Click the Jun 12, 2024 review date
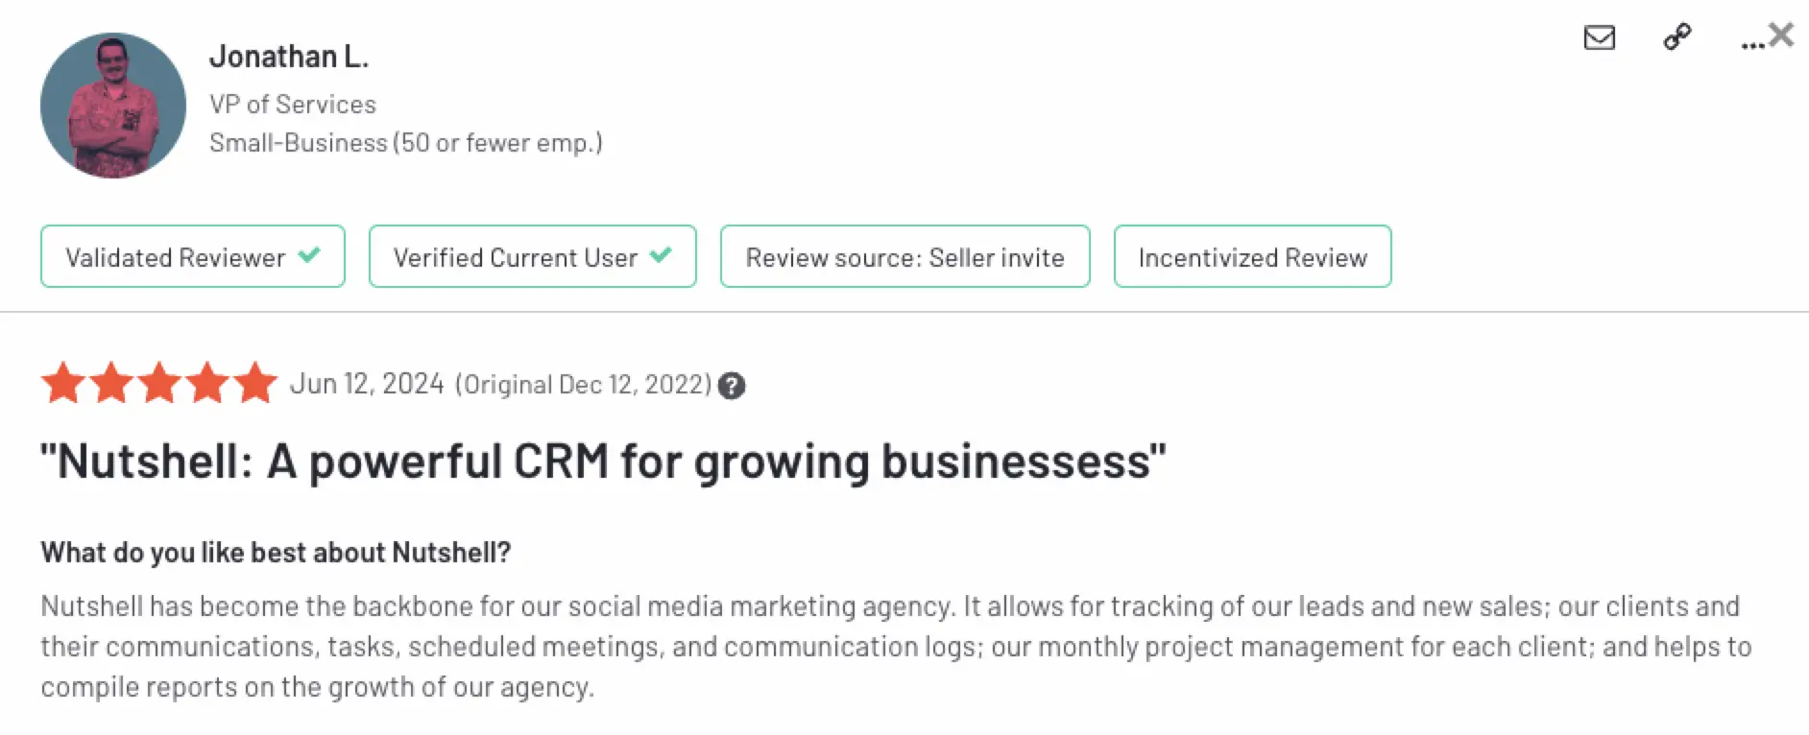This screenshot has height=735, width=1809. [x=367, y=384]
